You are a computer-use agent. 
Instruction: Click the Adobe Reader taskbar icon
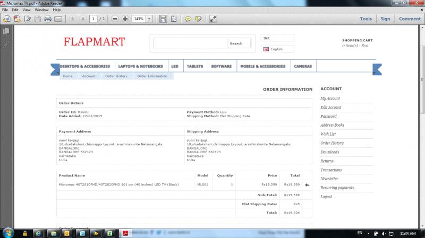tap(125, 233)
